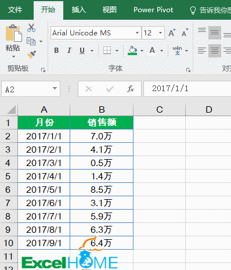Switch to the 开始 tab
The image size is (231, 270).
(48, 10)
